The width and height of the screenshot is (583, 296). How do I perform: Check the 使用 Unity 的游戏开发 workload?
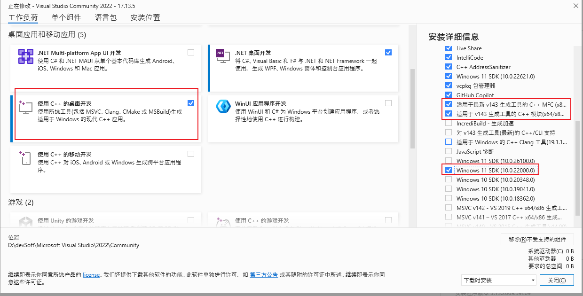point(191,220)
